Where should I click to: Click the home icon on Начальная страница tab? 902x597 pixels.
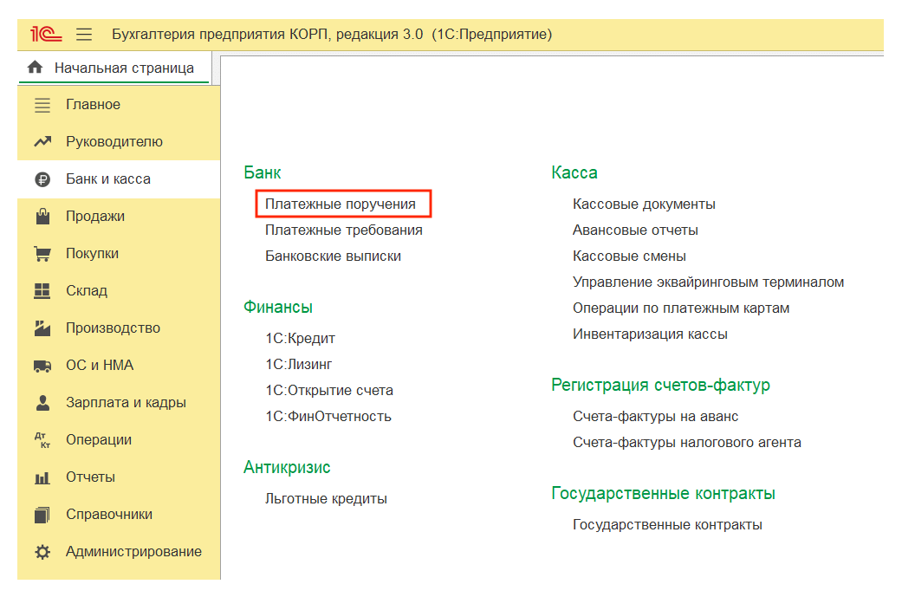pos(35,68)
